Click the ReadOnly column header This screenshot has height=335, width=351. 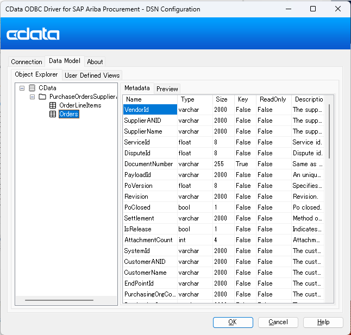[x=273, y=99]
